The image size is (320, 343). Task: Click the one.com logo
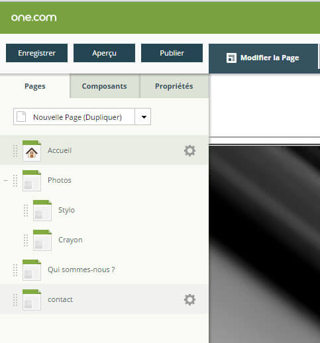34,18
